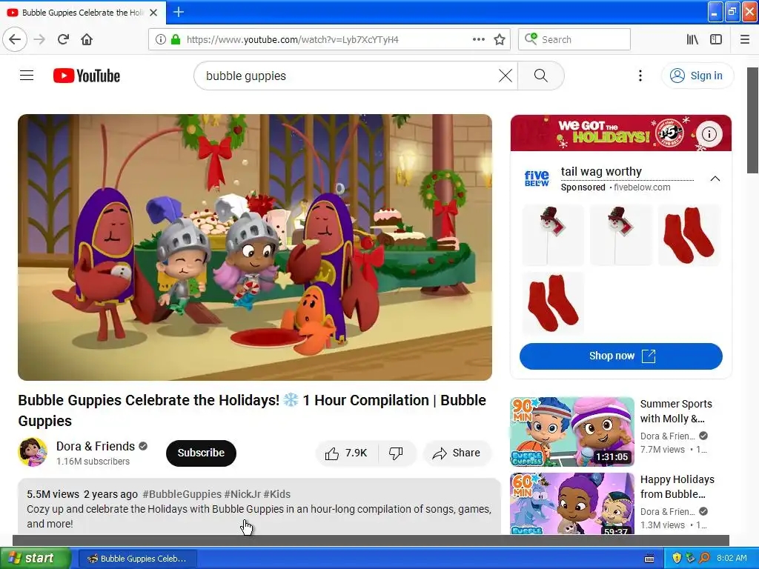Click the bottom red socks product in ad
759x569 pixels.
(553, 303)
